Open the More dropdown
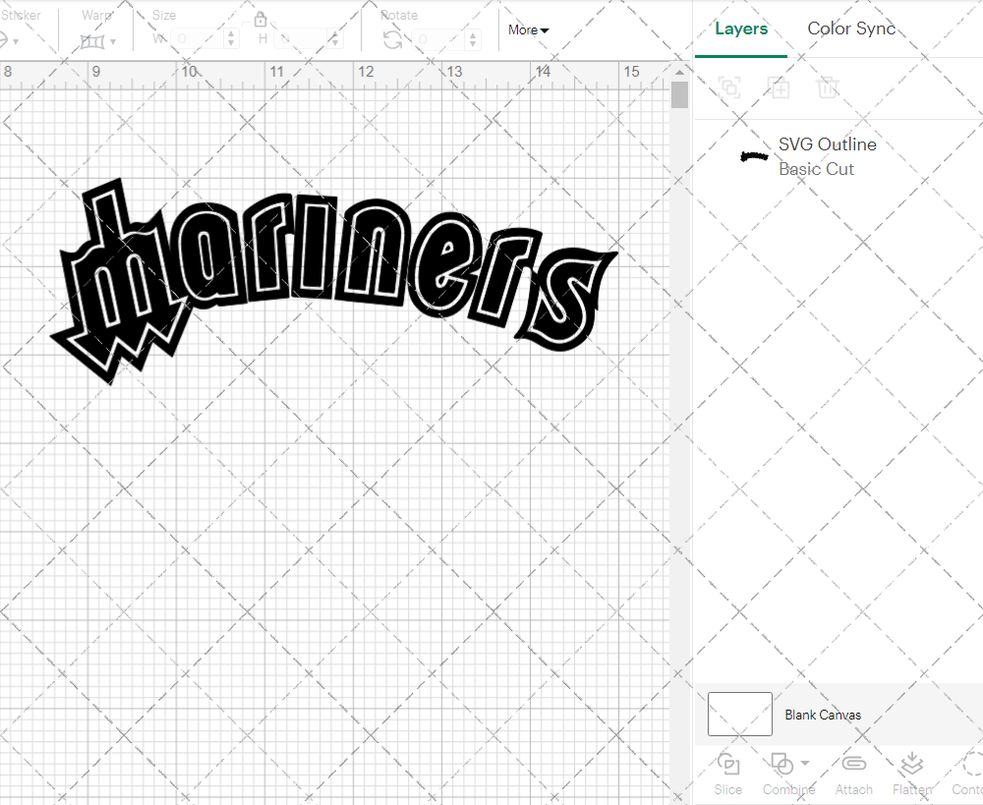This screenshot has height=805, width=983. (528, 30)
